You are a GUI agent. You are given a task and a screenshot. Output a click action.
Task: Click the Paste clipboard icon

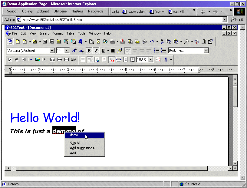point(176,42)
